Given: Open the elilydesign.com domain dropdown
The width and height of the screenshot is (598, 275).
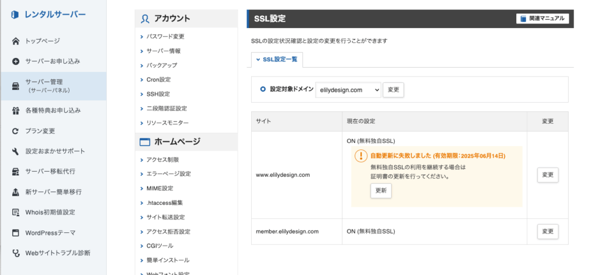Looking at the screenshot, I should (x=348, y=90).
